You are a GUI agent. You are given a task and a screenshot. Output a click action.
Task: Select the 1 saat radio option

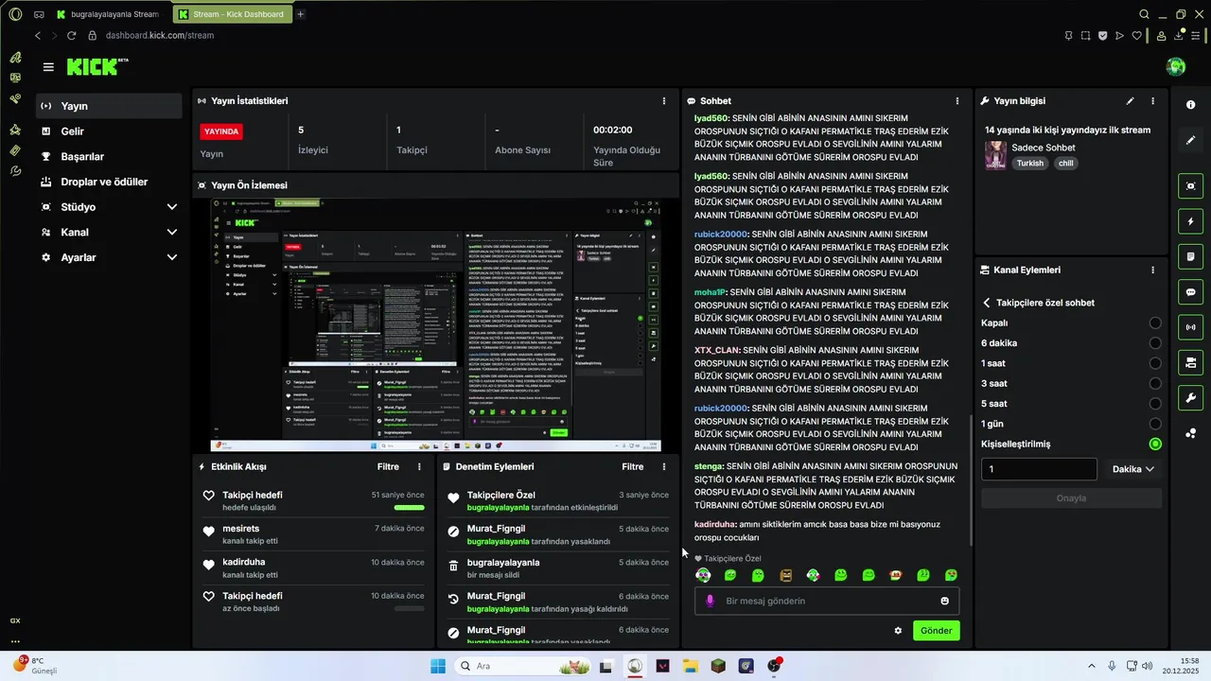(1155, 363)
